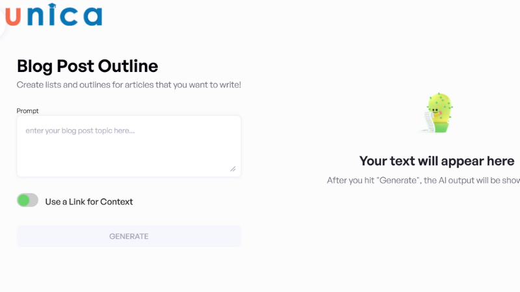Click the 'Use a Link for Context' label

[88, 202]
